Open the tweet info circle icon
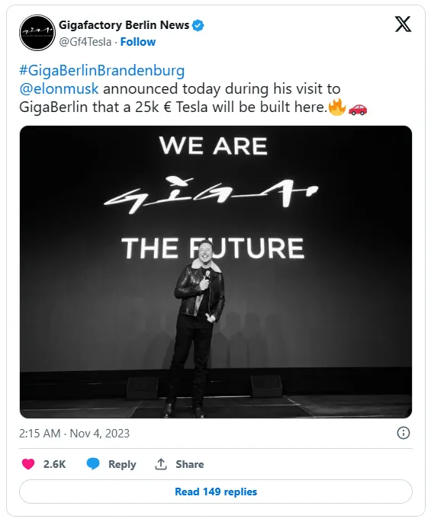The height and width of the screenshot is (522, 431). (404, 433)
